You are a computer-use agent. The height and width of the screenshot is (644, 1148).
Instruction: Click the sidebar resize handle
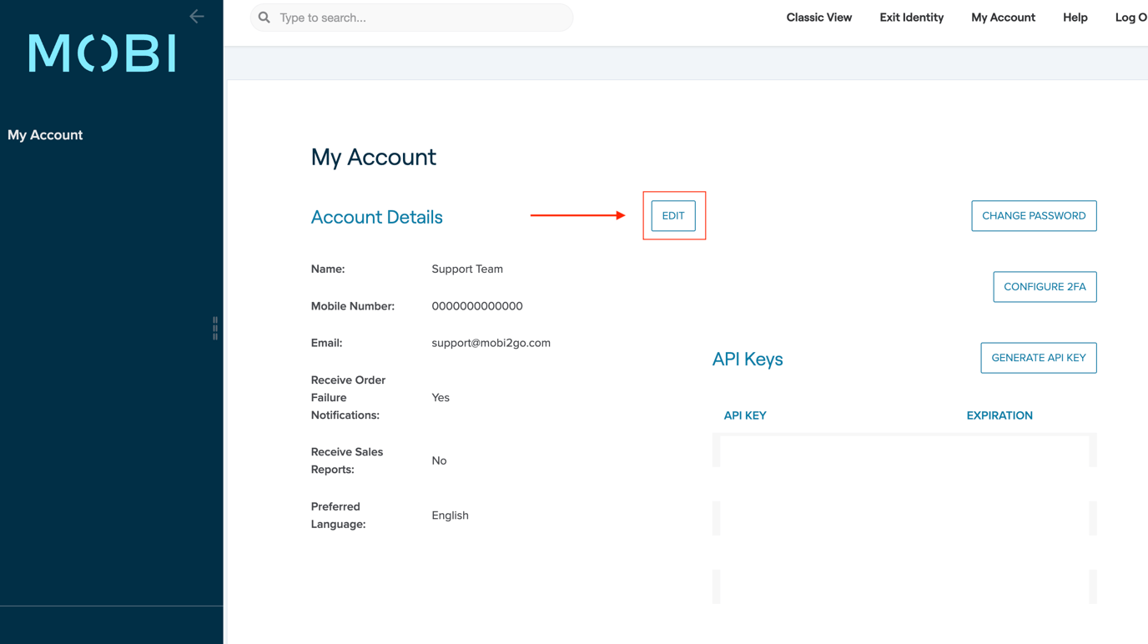215,327
